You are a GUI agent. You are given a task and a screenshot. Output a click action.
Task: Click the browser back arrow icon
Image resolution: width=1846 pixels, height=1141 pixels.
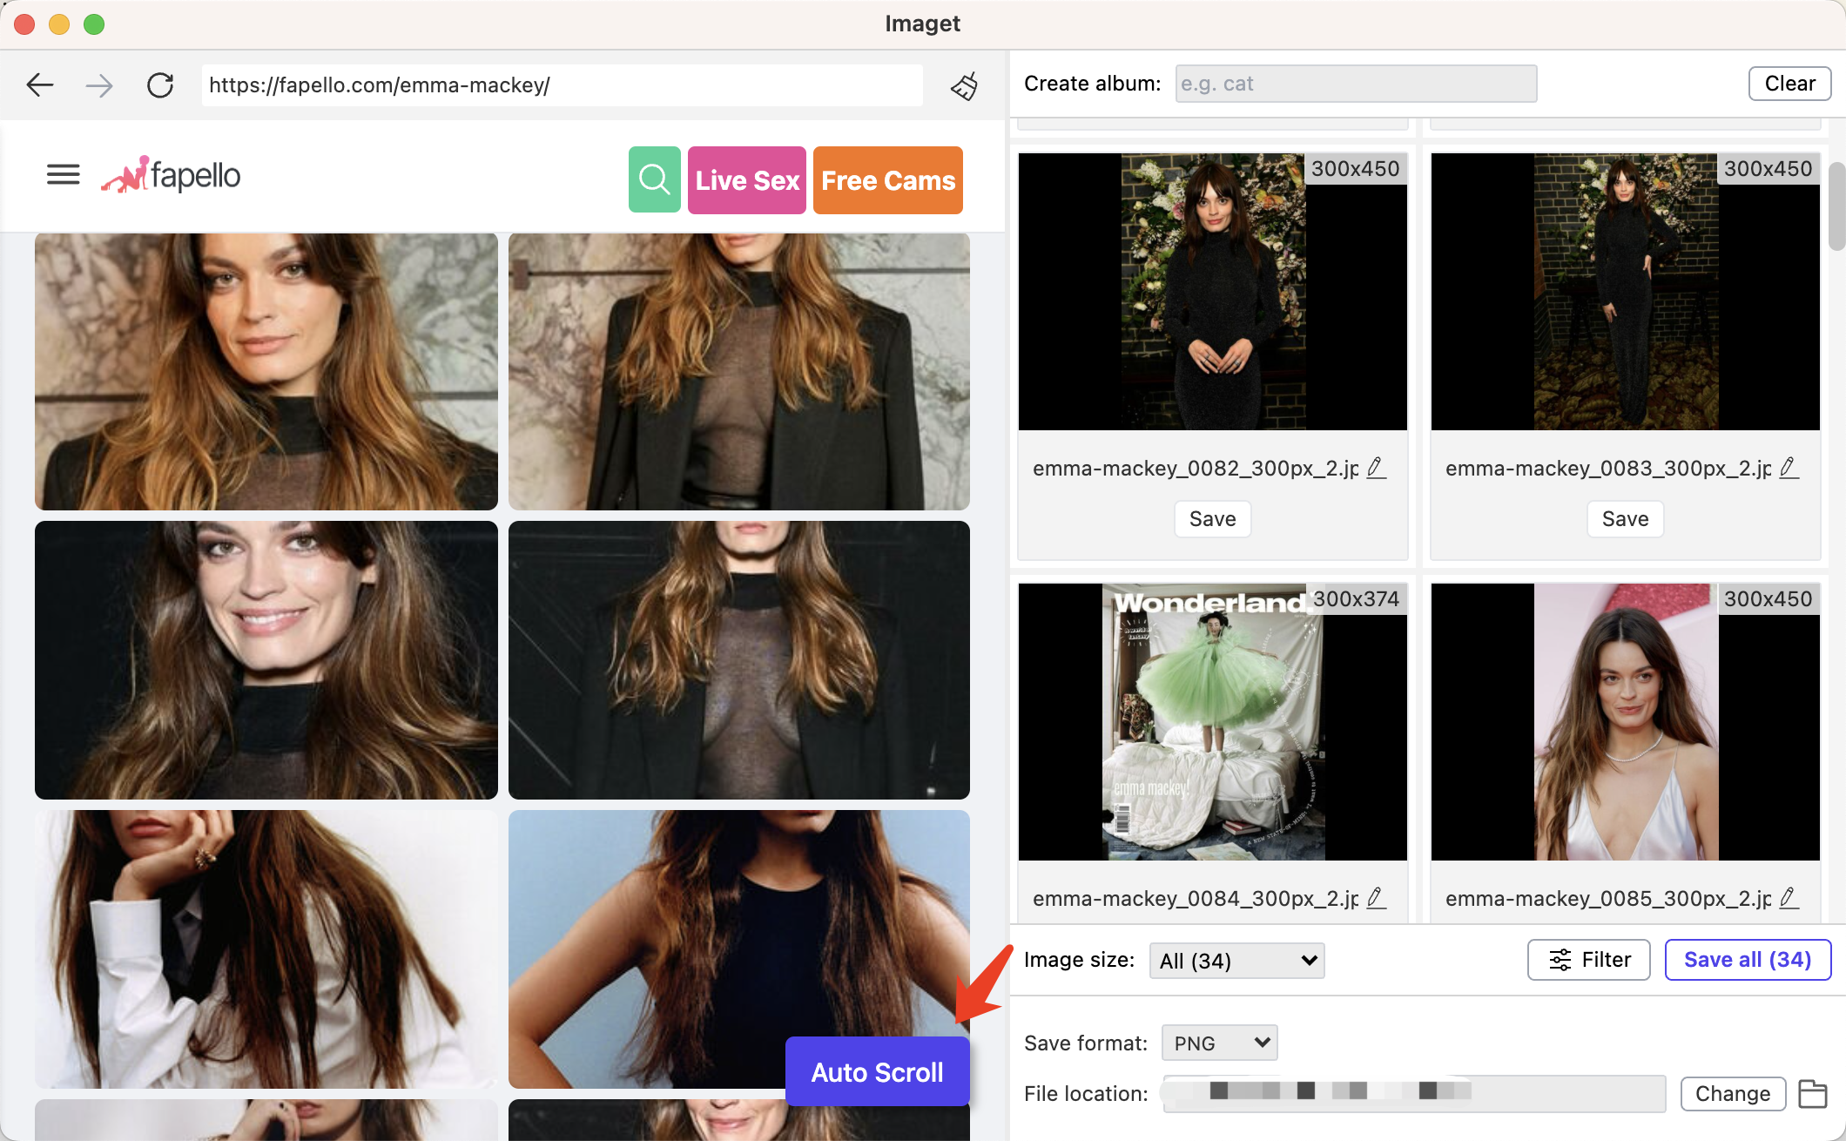[41, 85]
